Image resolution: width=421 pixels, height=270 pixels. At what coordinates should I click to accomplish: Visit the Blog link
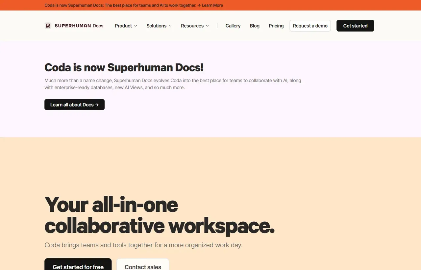(255, 26)
